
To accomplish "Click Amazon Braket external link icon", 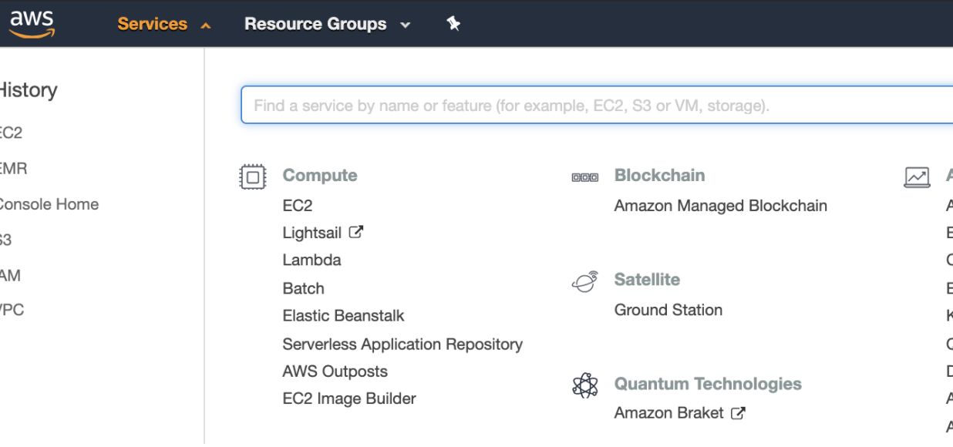I will click(x=738, y=413).
